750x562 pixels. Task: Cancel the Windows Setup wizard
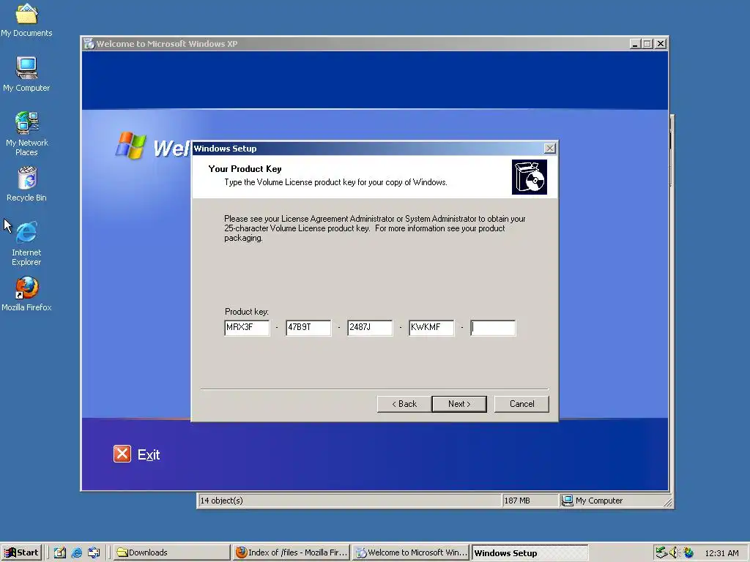coord(521,404)
